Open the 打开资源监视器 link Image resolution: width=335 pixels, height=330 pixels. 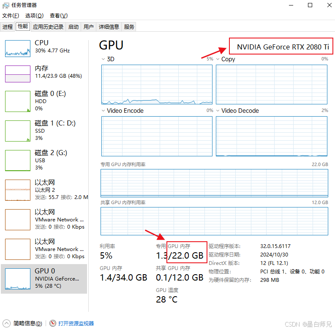76,323
